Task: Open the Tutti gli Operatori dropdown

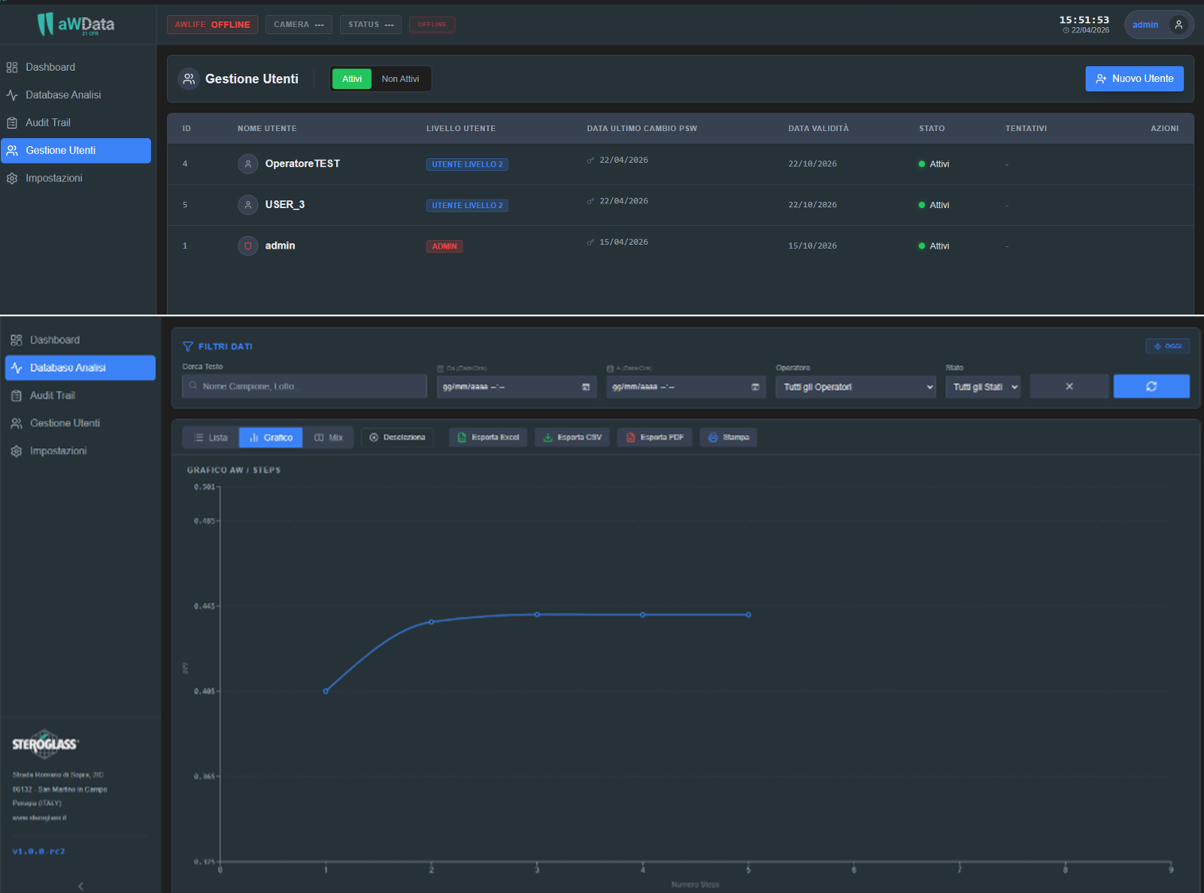Action: point(856,387)
